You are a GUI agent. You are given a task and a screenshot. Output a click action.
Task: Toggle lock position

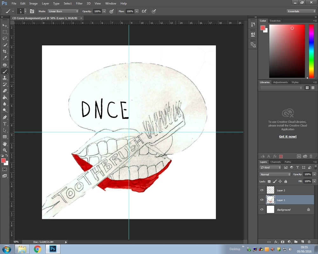[280, 182]
